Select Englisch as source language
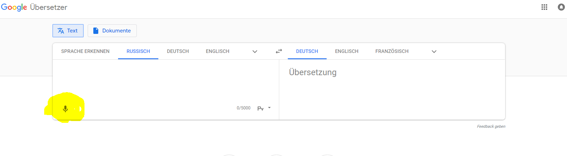Screen dimensions: 567x156 [218, 51]
